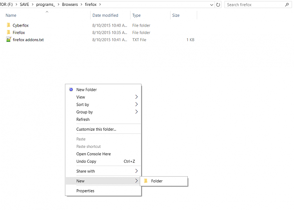Click the firefox addons.txt file icon
Screen dimensions: 294x210
[9, 39]
